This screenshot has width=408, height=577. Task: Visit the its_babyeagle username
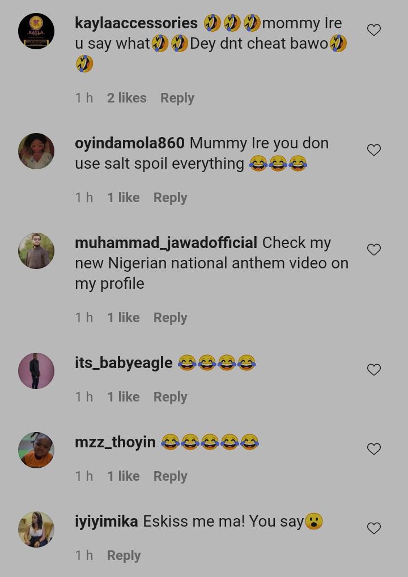(x=124, y=363)
